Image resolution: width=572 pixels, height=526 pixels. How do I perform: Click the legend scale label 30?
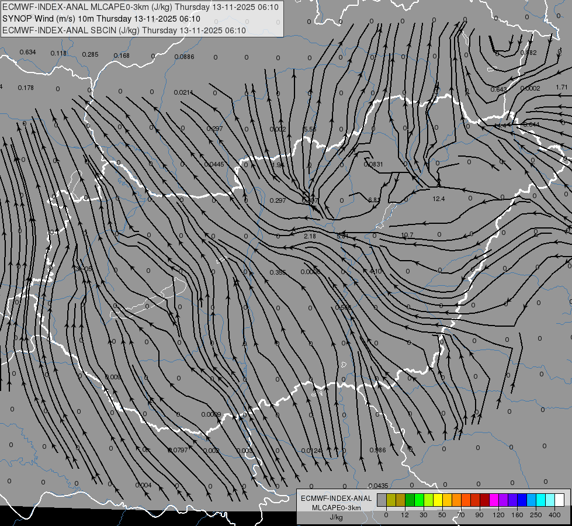423,515
